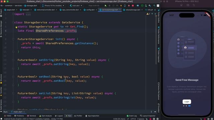The width and height of the screenshot is (214, 120).
Task: Click the _prefs variable on line 6
Action: pyautogui.click(x=70, y=31)
